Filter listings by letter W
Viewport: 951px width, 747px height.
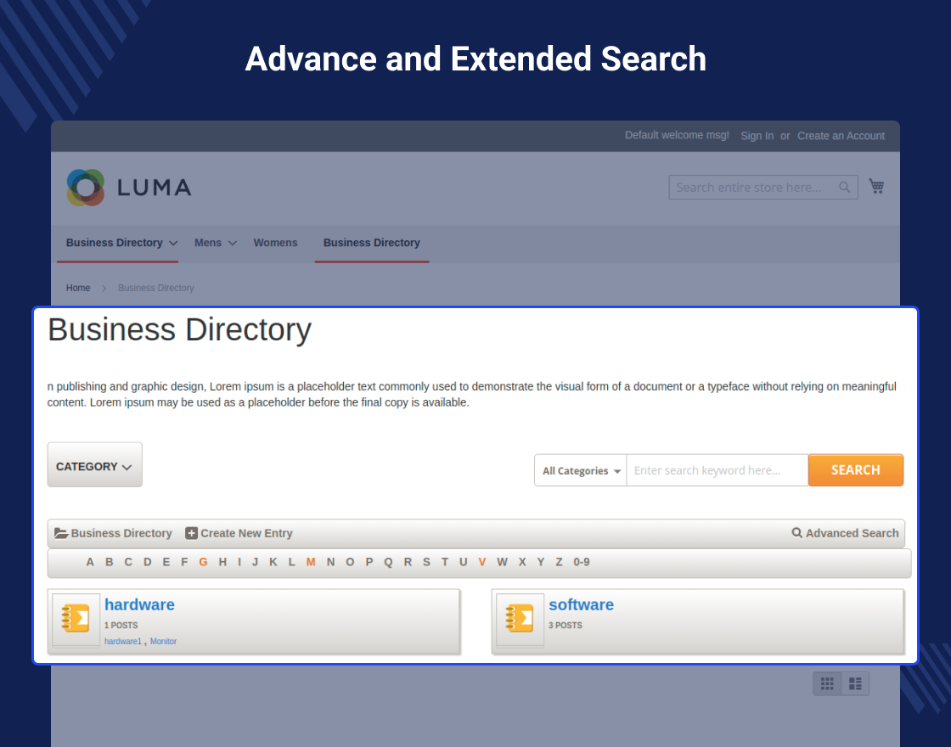click(502, 562)
